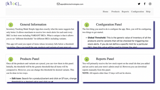Click green number 3 badge

(x=11, y=59)
